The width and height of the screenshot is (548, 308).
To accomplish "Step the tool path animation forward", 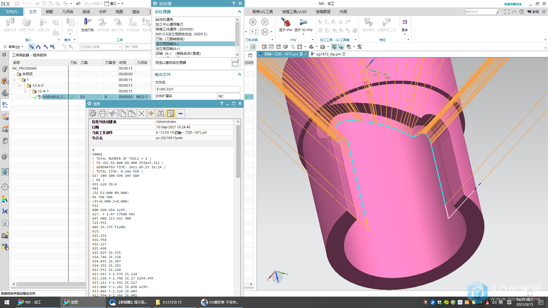I will point(265,32).
